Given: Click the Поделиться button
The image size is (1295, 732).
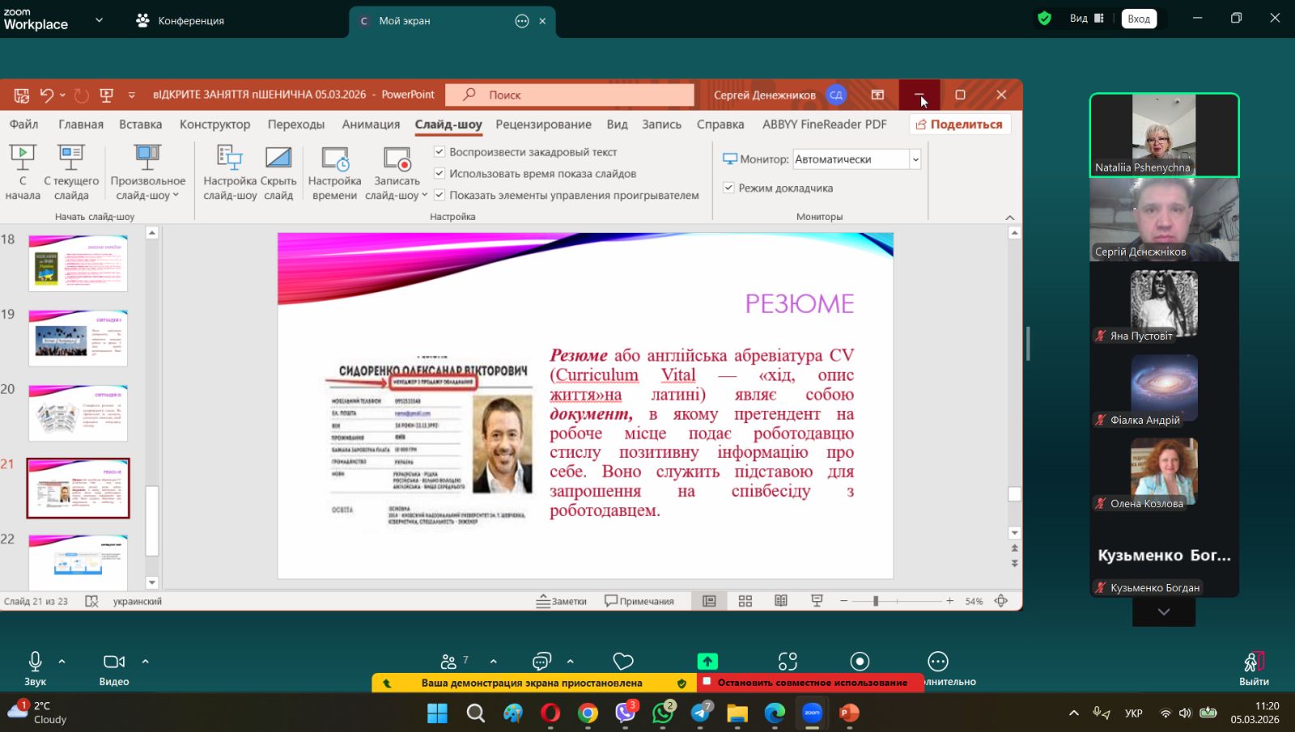Looking at the screenshot, I should [960, 125].
